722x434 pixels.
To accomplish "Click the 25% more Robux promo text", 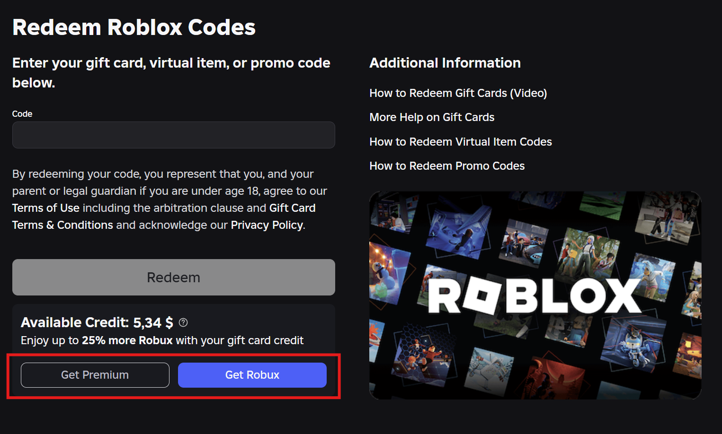I will [x=127, y=340].
